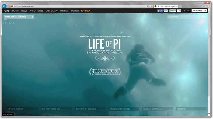Click the Twitter Tweet button

(x=173, y=11)
